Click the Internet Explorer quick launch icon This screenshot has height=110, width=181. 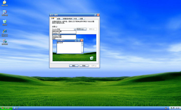[18, 108]
